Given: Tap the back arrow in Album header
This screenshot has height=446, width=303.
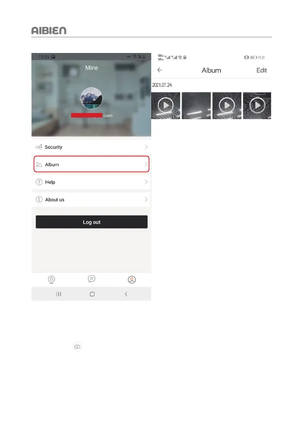Looking at the screenshot, I should [160, 70].
